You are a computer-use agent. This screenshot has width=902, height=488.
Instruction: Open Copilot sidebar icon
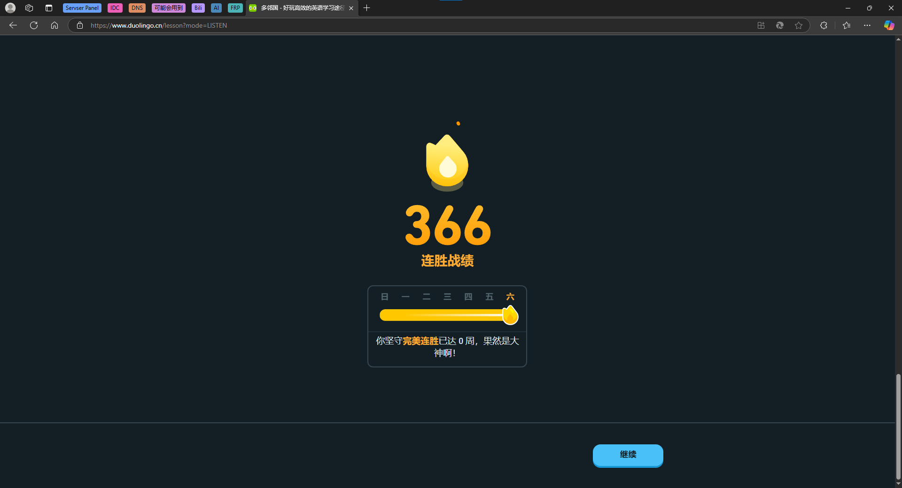point(889,25)
